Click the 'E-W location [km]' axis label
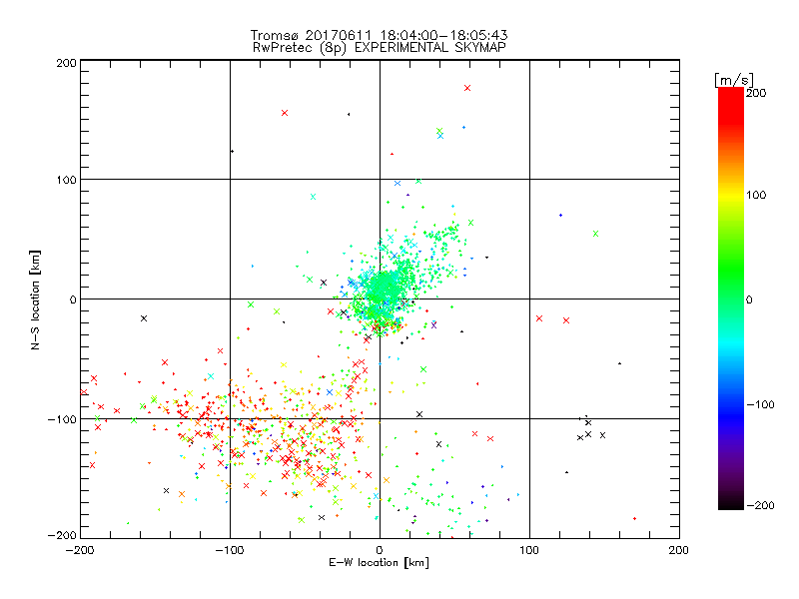Image resolution: width=799 pixels, height=599 pixels. [x=379, y=562]
